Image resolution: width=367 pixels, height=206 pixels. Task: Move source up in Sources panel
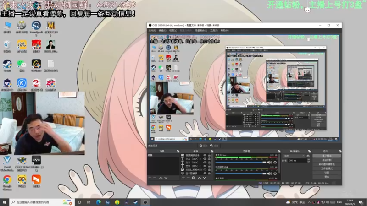click(x=199, y=178)
